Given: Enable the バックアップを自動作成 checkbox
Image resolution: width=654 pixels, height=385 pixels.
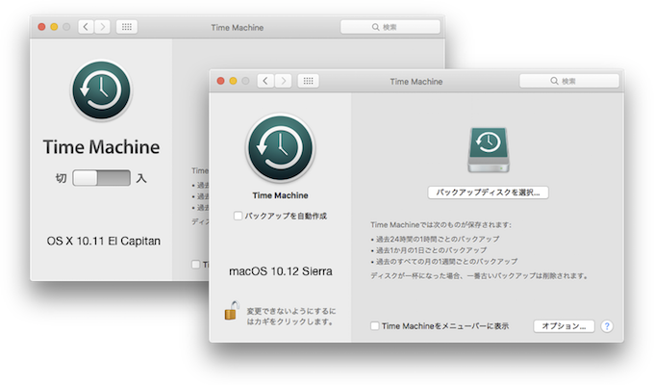Looking at the screenshot, I should pyautogui.click(x=239, y=217).
